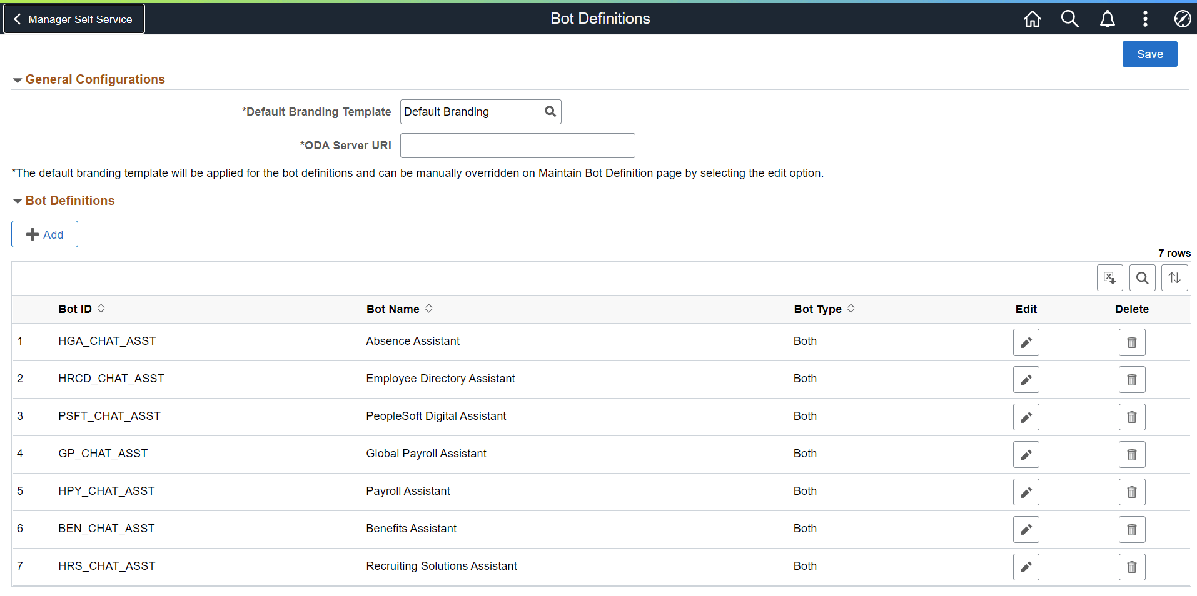
Task: Open the grid's Find search icon
Action: pos(1142,277)
